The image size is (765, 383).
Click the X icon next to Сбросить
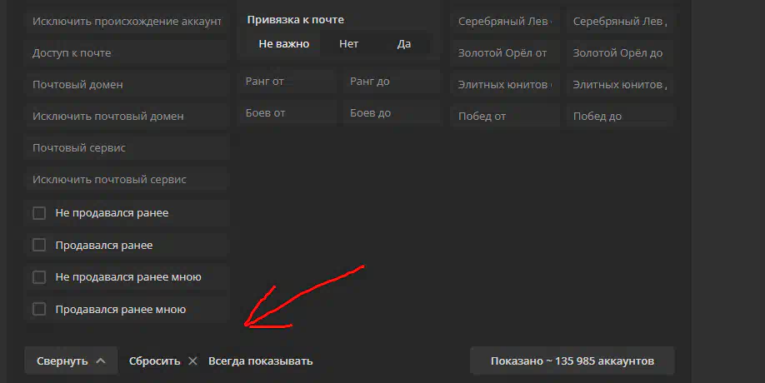[192, 361]
